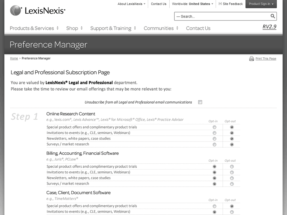This screenshot has width=287, height=215.
Task: Expand the Support & Training menu
Action: (x=113, y=28)
